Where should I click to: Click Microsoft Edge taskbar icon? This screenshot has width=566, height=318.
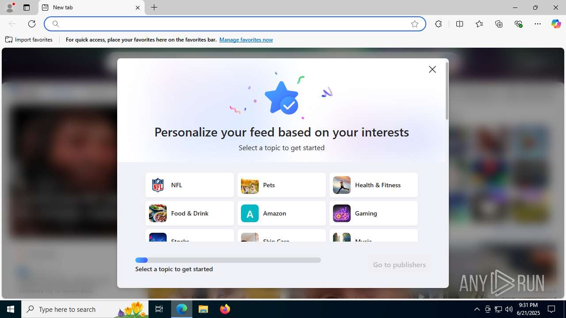point(182,309)
